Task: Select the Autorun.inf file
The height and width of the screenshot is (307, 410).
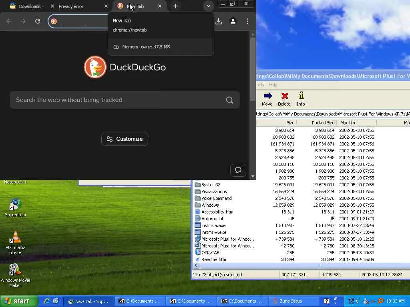Action: 212,219
